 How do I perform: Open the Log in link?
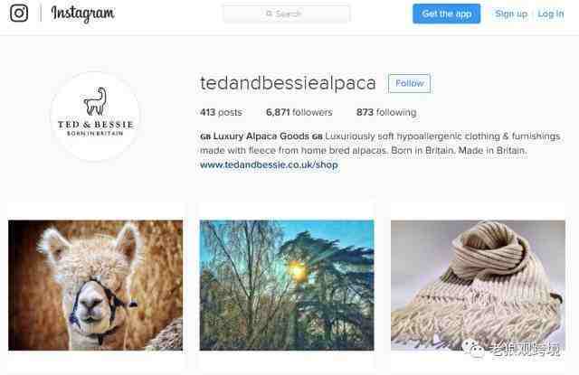click(551, 14)
